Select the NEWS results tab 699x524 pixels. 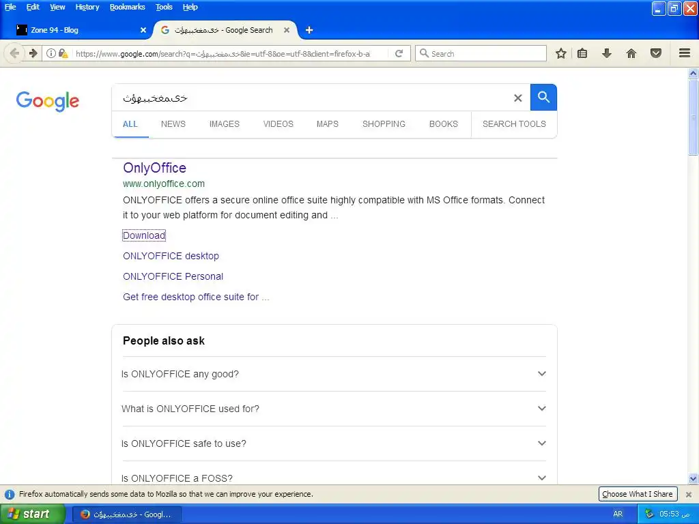click(173, 124)
